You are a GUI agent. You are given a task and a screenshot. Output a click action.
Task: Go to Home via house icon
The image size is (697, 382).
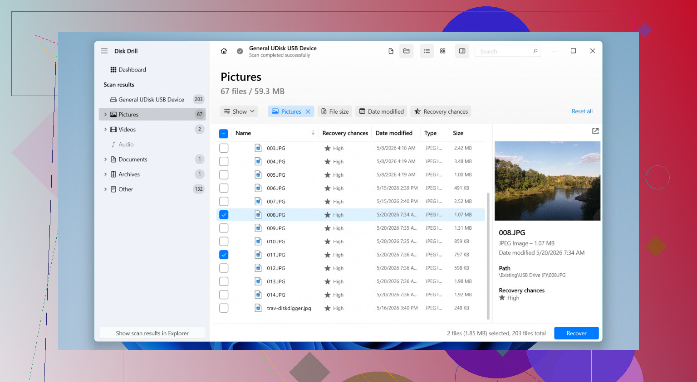coord(224,51)
